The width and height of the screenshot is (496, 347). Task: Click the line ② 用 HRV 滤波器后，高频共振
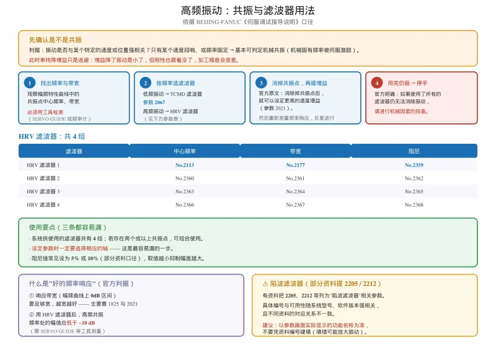(66, 314)
